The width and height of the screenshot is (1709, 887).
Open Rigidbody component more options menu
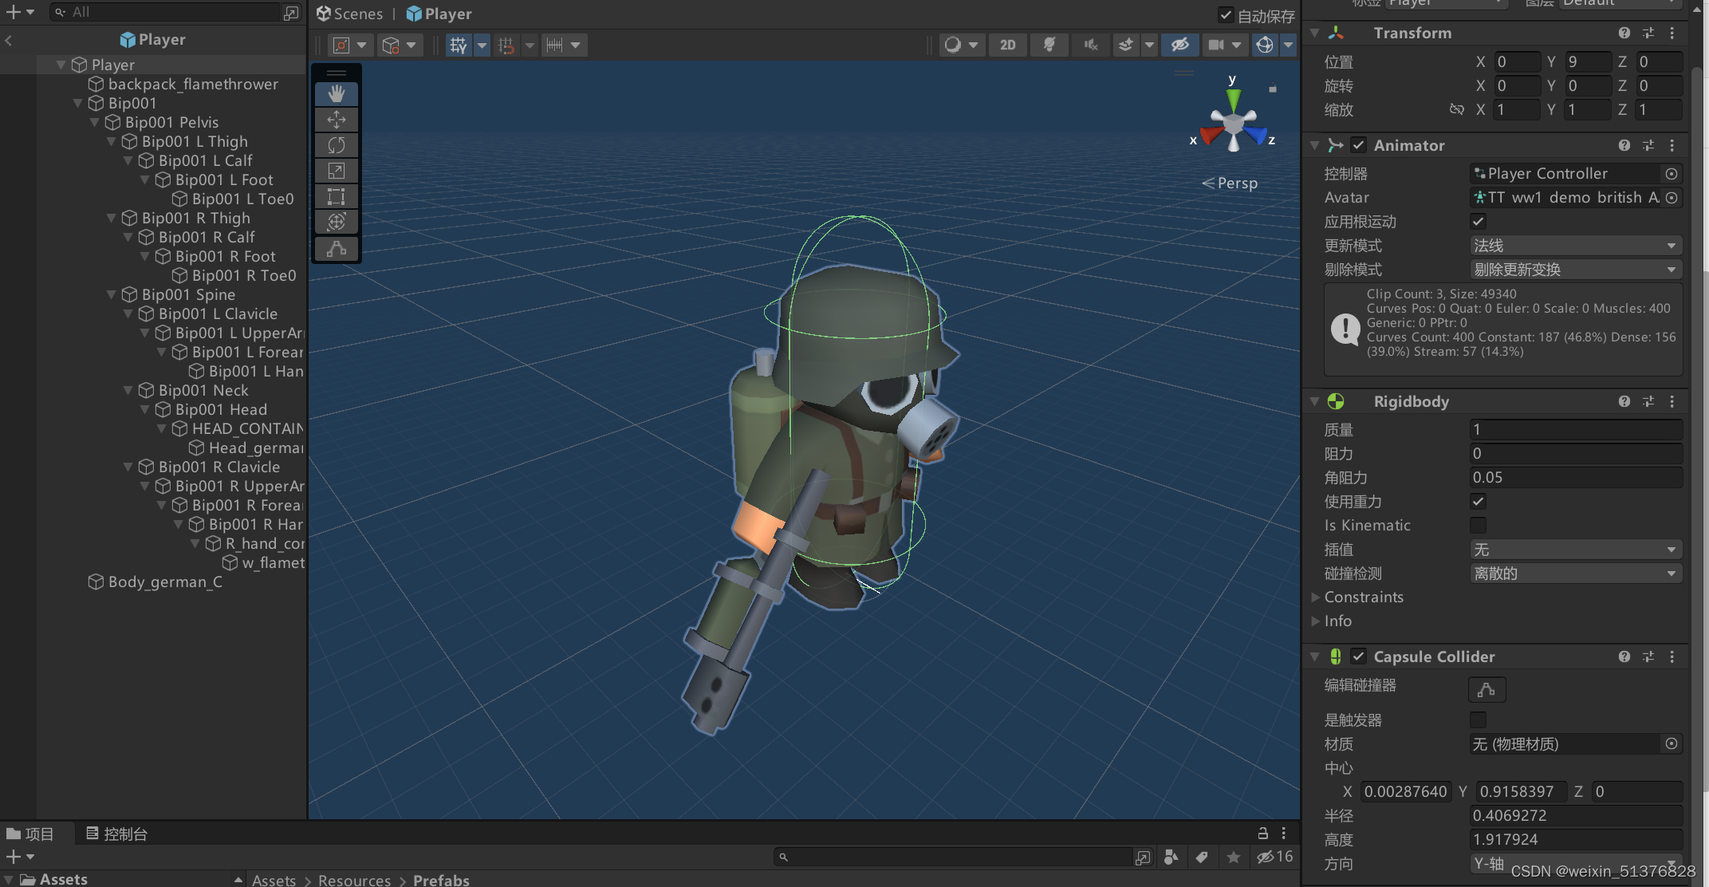1672,401
